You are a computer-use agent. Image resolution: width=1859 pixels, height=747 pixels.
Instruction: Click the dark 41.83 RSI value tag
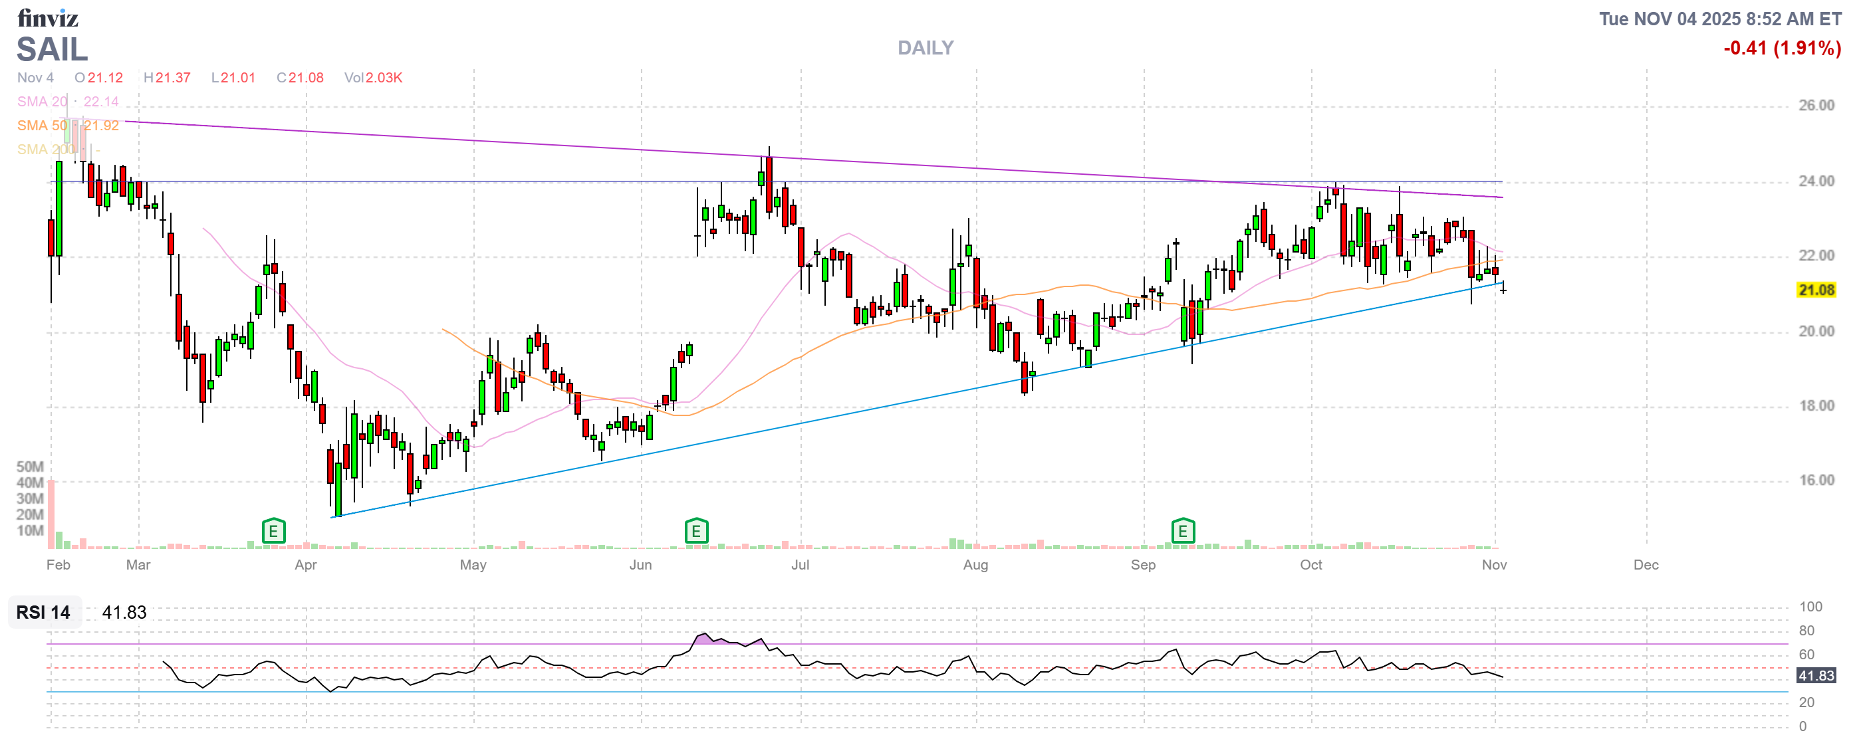tap(1816, 676)
